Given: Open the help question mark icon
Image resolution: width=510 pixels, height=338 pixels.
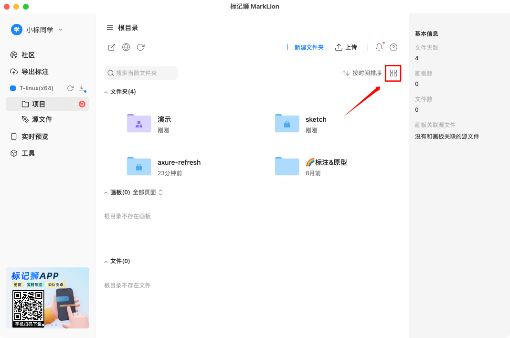Looking at the screenshot, I should tap(393, 47).
